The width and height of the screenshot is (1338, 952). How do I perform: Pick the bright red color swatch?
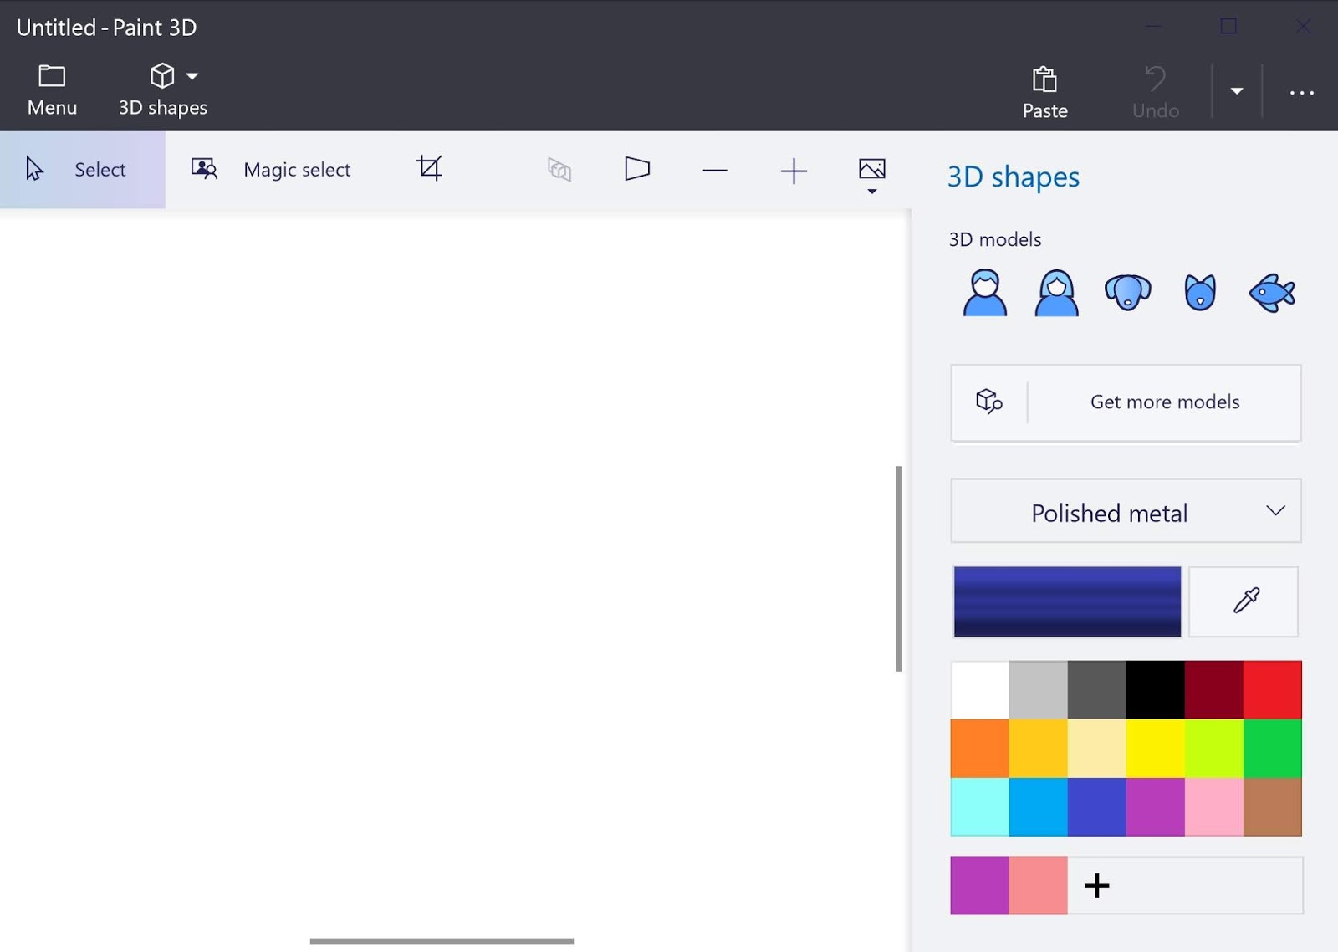coord(1273,690)
